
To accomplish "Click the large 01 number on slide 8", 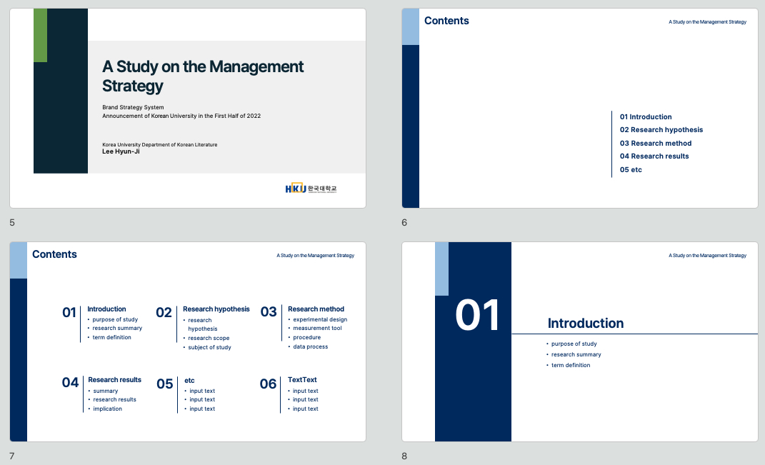I will pyautogui.click(x=477, y=315).
